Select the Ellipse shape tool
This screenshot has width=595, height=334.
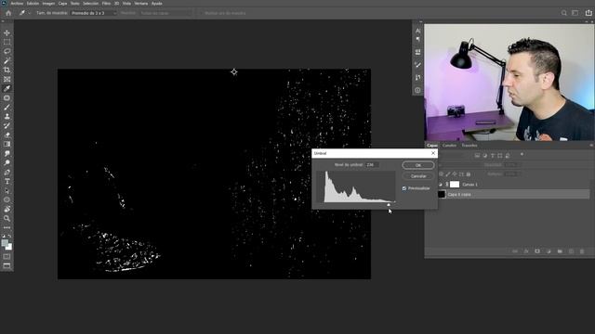coord(7,199)
